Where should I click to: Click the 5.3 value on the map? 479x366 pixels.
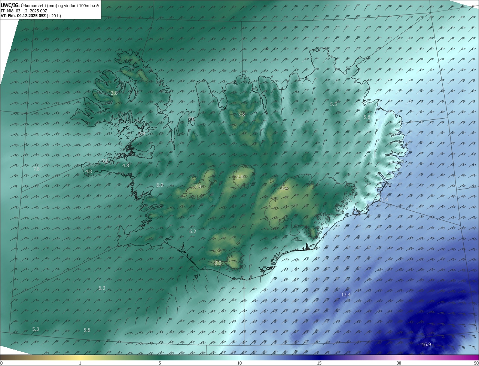(x=36, y=329)
